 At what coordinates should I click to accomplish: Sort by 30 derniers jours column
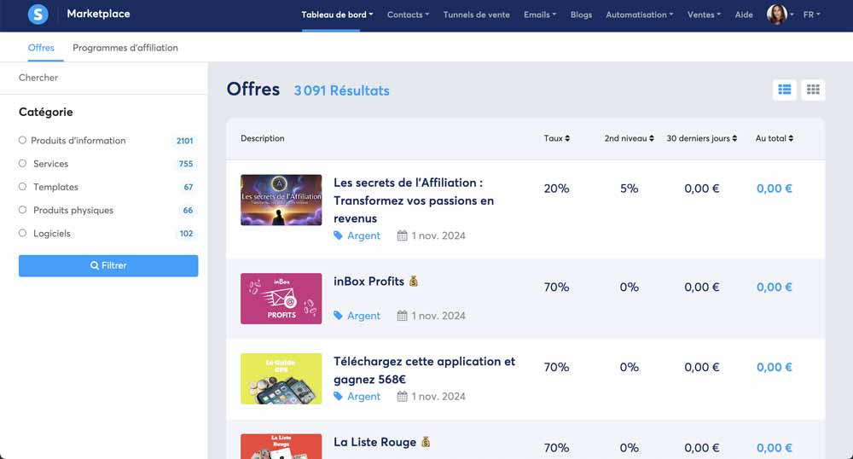[x=702, y=138]
